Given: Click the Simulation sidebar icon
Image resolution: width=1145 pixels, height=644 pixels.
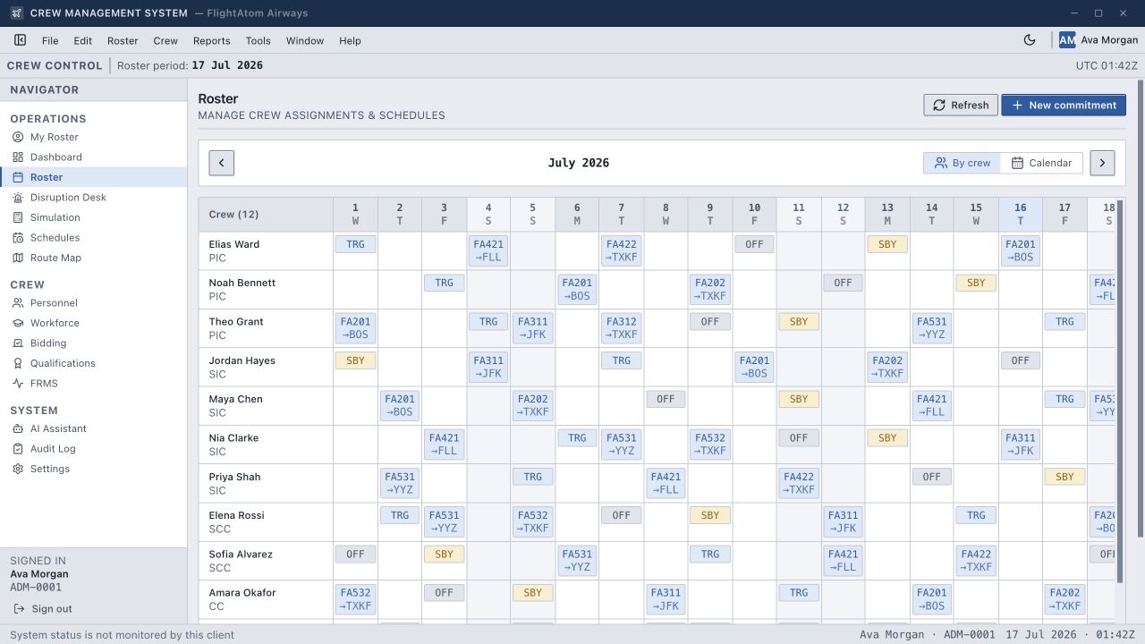Looking at the screenshot, I should pyautogui.click(x=18, y=217).
